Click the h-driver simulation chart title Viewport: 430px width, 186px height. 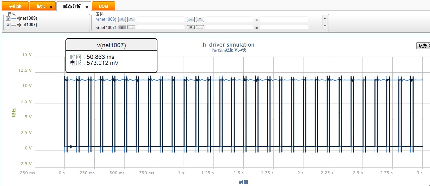tap(229, 45)
